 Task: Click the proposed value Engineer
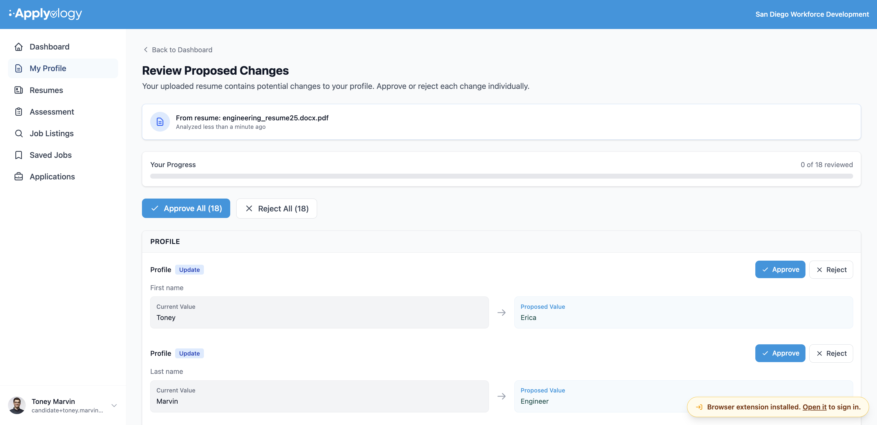[x=534, y=401]
